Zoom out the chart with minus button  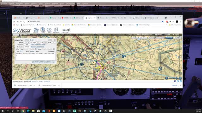[x=167, y=78]
